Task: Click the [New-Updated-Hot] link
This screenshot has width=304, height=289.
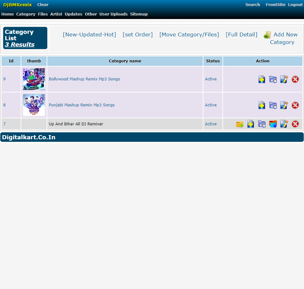Action: pos(89,35)
